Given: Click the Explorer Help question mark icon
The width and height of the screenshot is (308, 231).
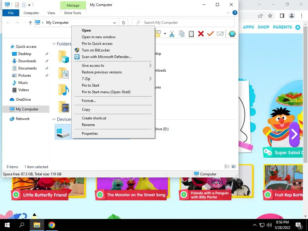Looking at the screenshot, I should 235,13.
